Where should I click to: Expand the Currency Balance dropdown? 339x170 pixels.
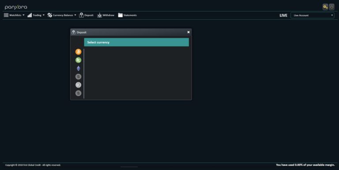pos(62,15)
